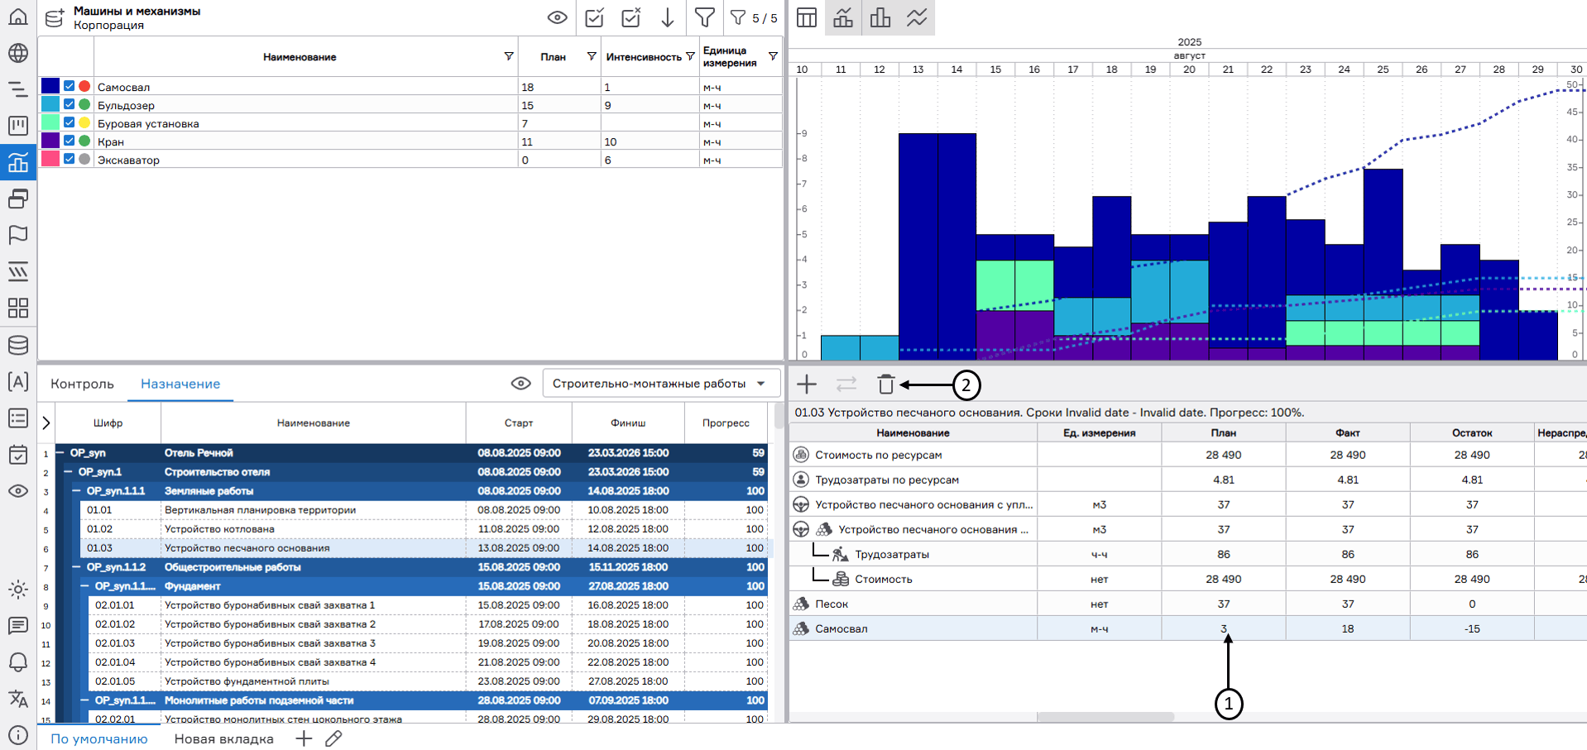This screenshot has height=750, width=1587.
Task: Open the database icon in left sidebar
Action: tap(17, 345)
